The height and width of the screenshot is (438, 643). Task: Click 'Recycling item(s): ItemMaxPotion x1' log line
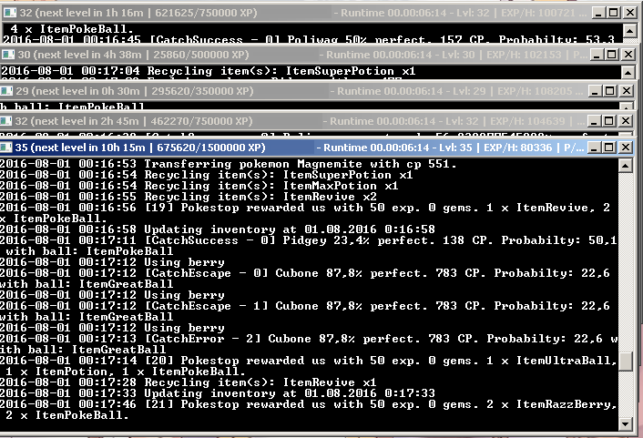[199, 186]
